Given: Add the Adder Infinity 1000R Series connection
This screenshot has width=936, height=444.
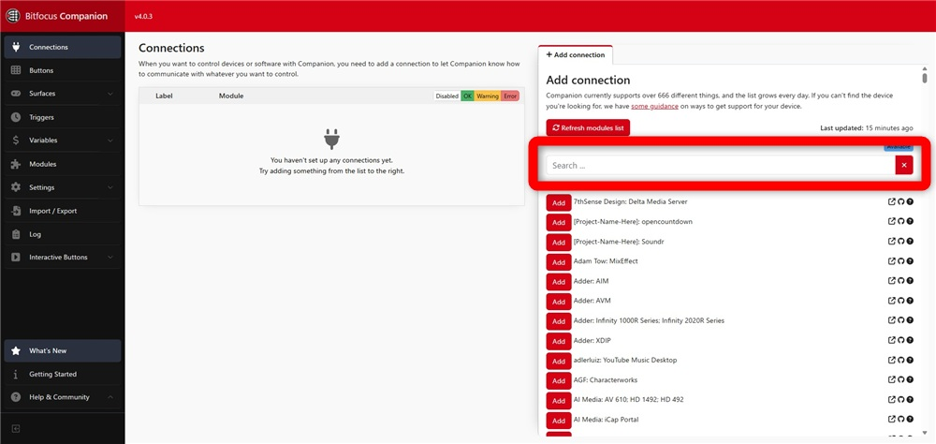Looking at the screenshot, I should click(559, 321).
